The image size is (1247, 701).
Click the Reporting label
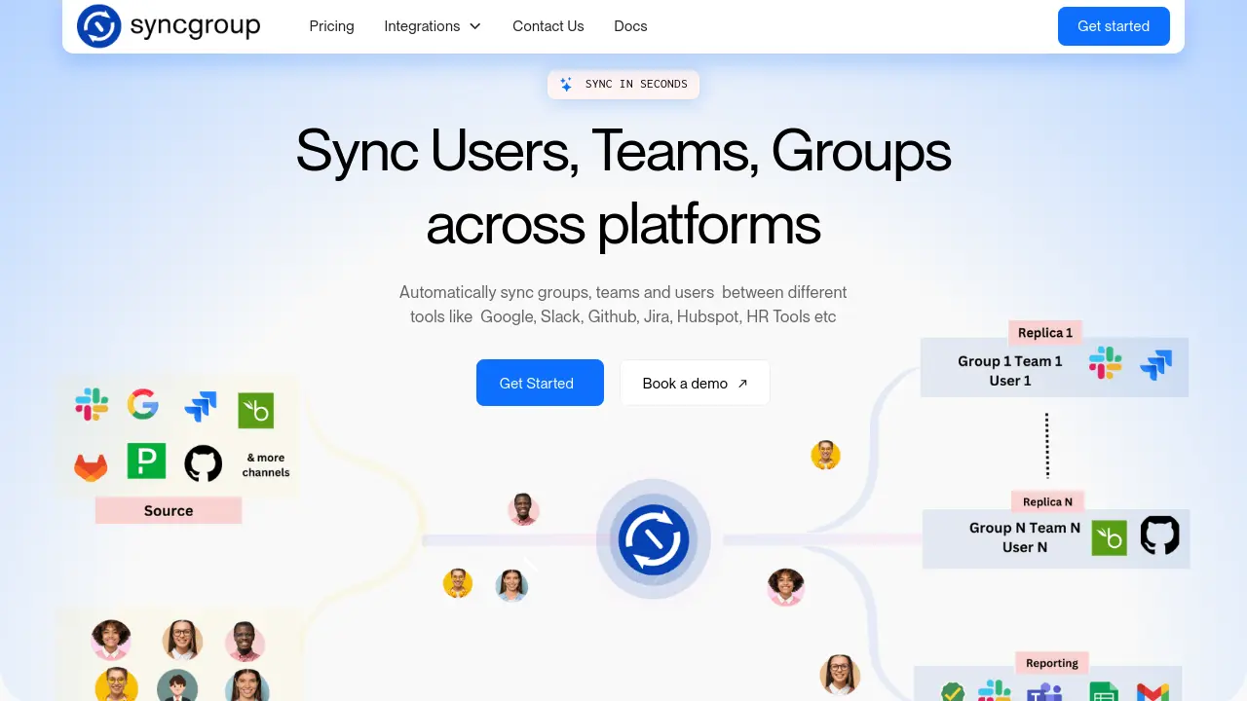1052,663
